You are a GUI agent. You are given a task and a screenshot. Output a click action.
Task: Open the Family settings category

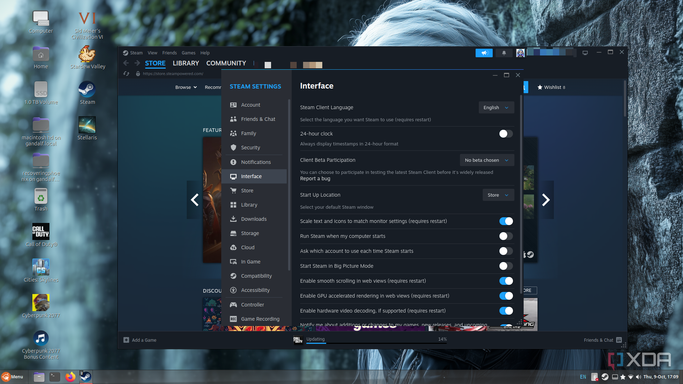point(254,133)
